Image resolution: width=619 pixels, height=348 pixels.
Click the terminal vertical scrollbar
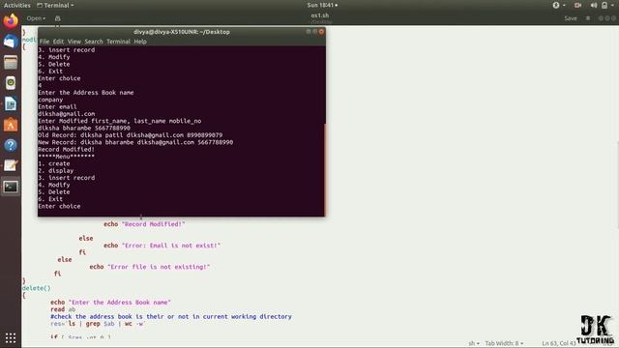coord(325,170)
